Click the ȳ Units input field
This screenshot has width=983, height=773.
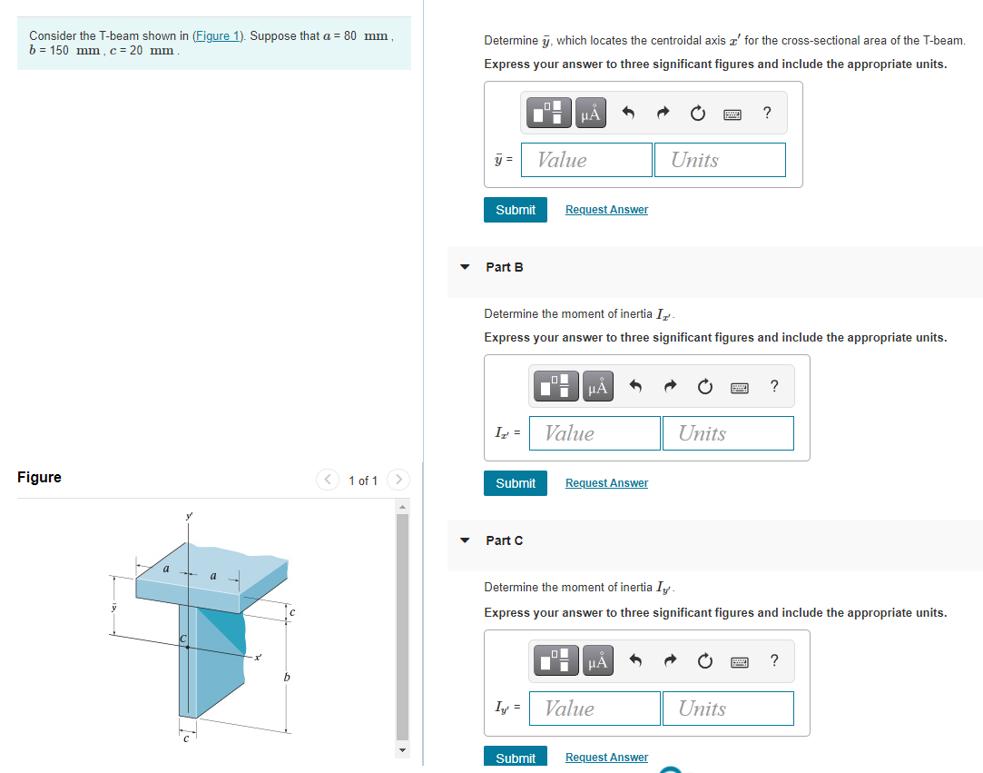[x=720, y=160]
